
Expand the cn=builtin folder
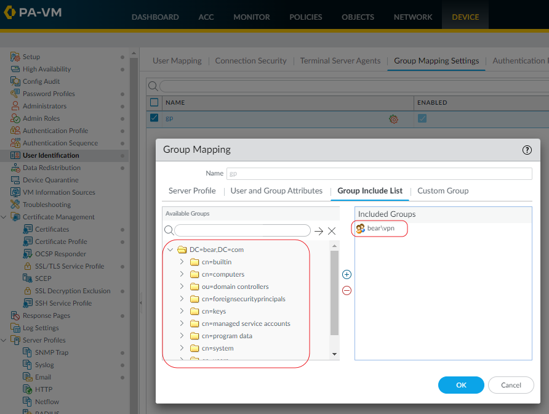(x=182, y=262)
